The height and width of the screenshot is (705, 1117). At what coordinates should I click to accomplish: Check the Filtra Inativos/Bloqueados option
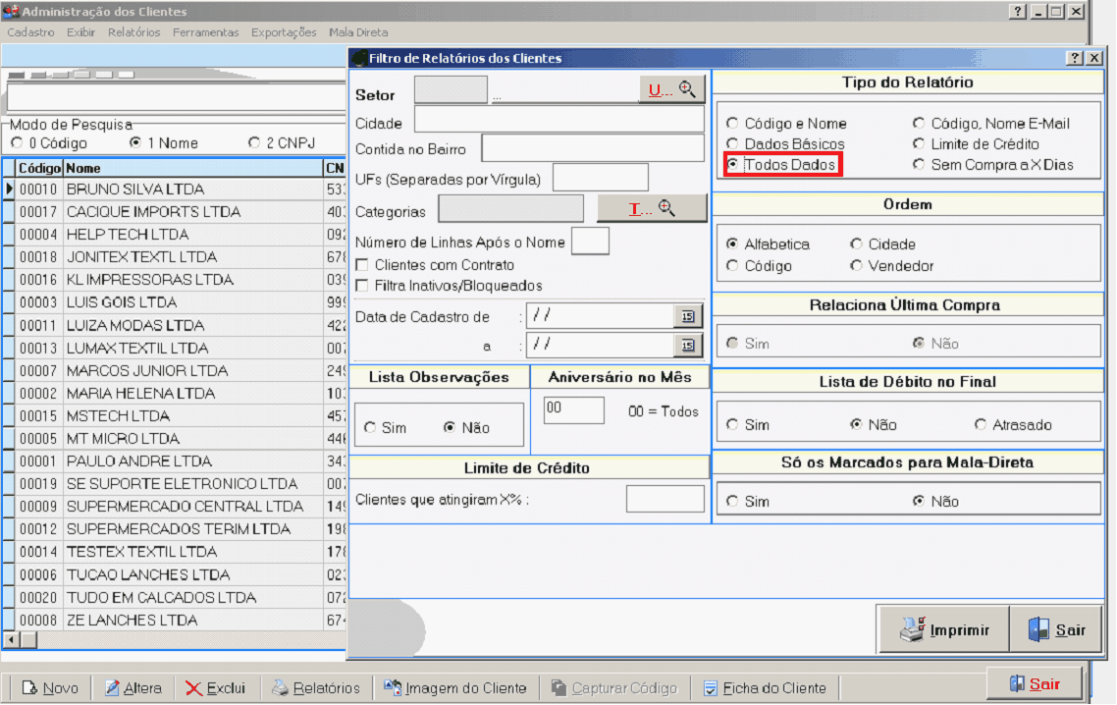point(362,286)
